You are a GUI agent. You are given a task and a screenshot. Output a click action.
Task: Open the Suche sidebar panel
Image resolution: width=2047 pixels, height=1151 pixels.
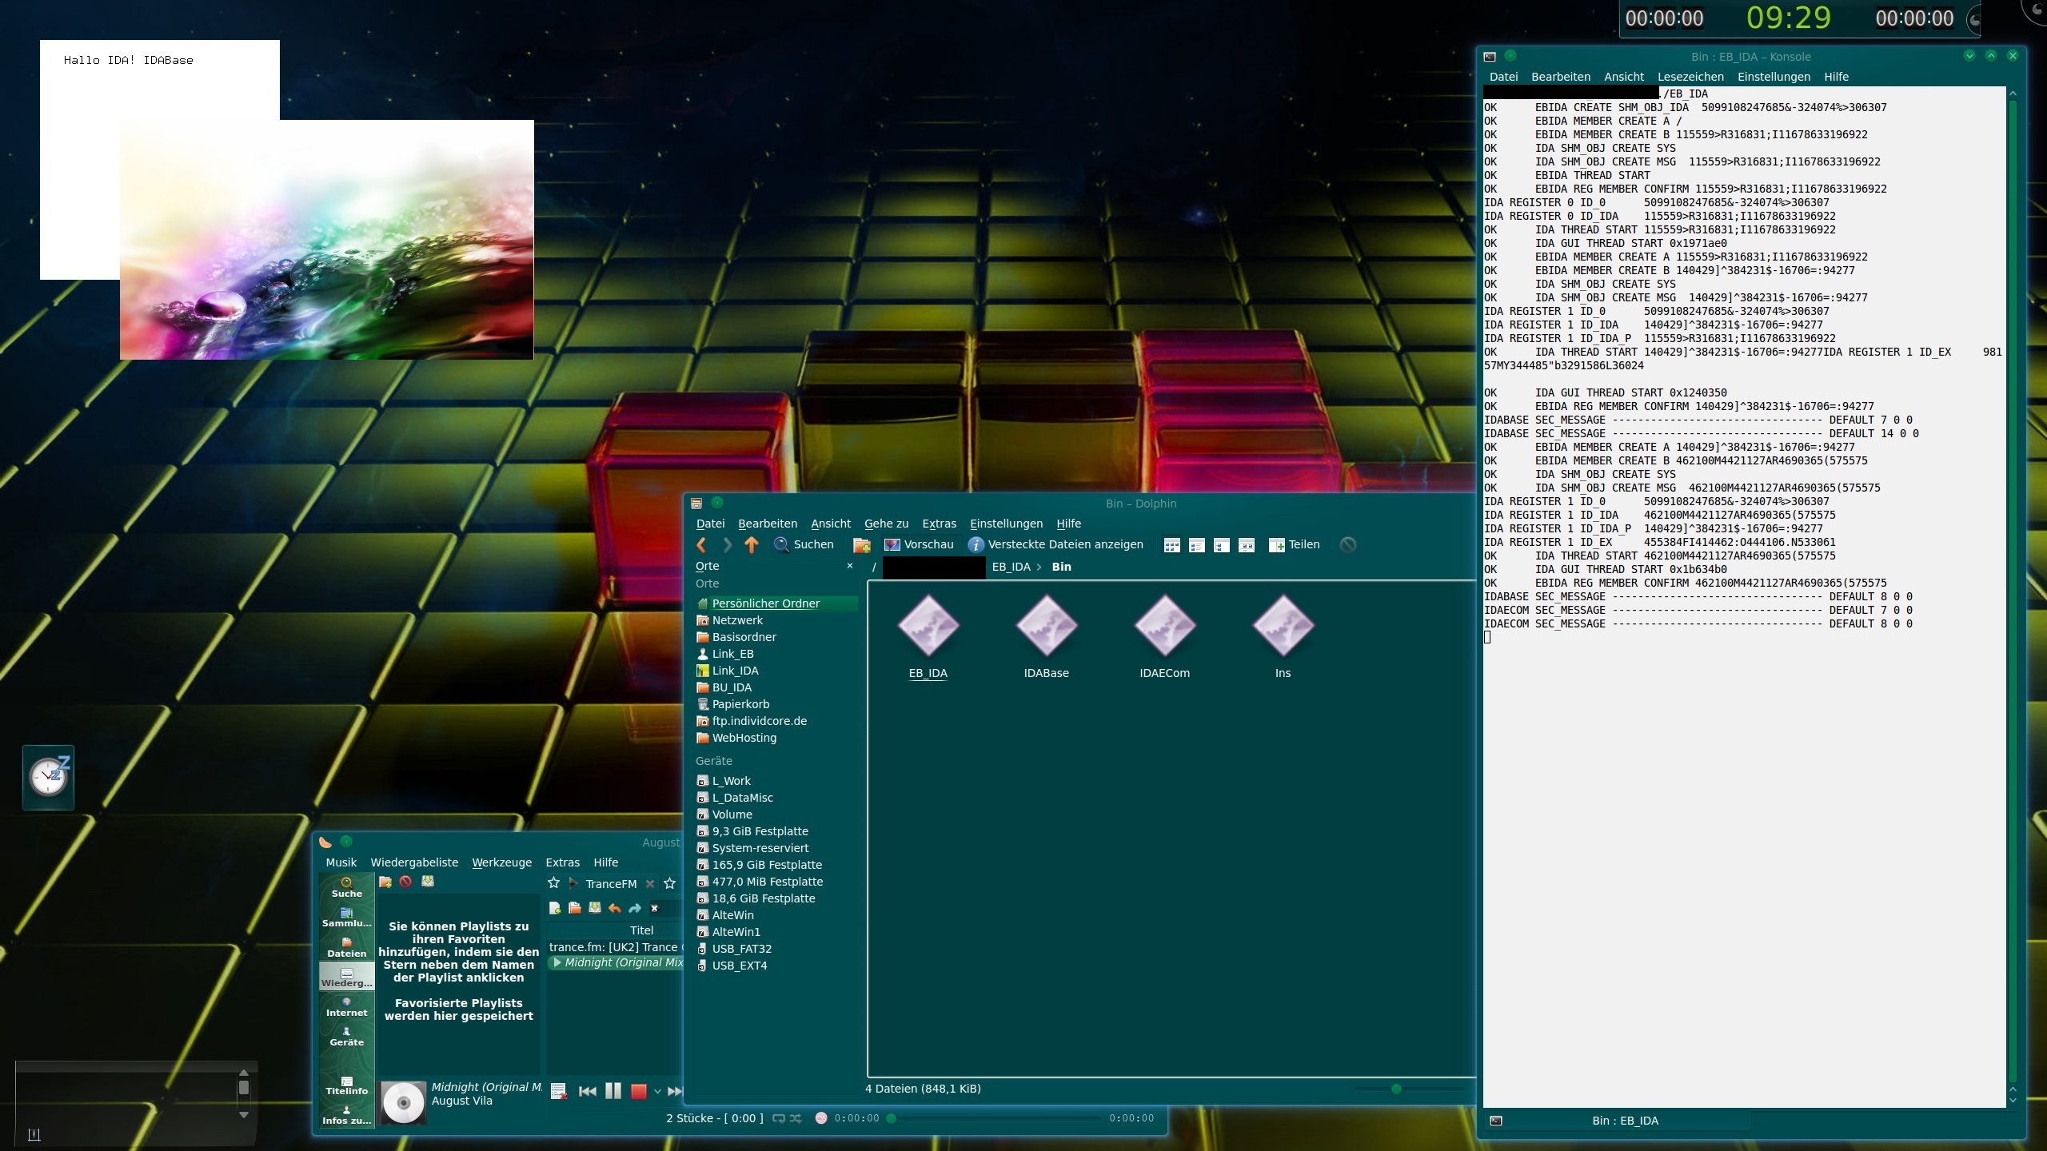click(346, 887)
